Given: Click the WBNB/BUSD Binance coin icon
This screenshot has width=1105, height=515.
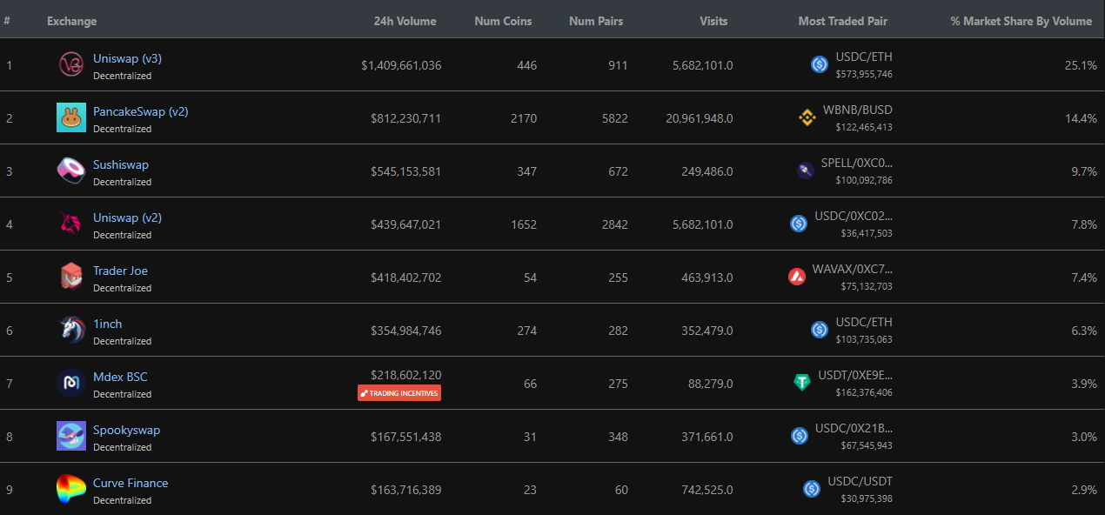Looking at the screenshot, I should click(x=807, y=117).
